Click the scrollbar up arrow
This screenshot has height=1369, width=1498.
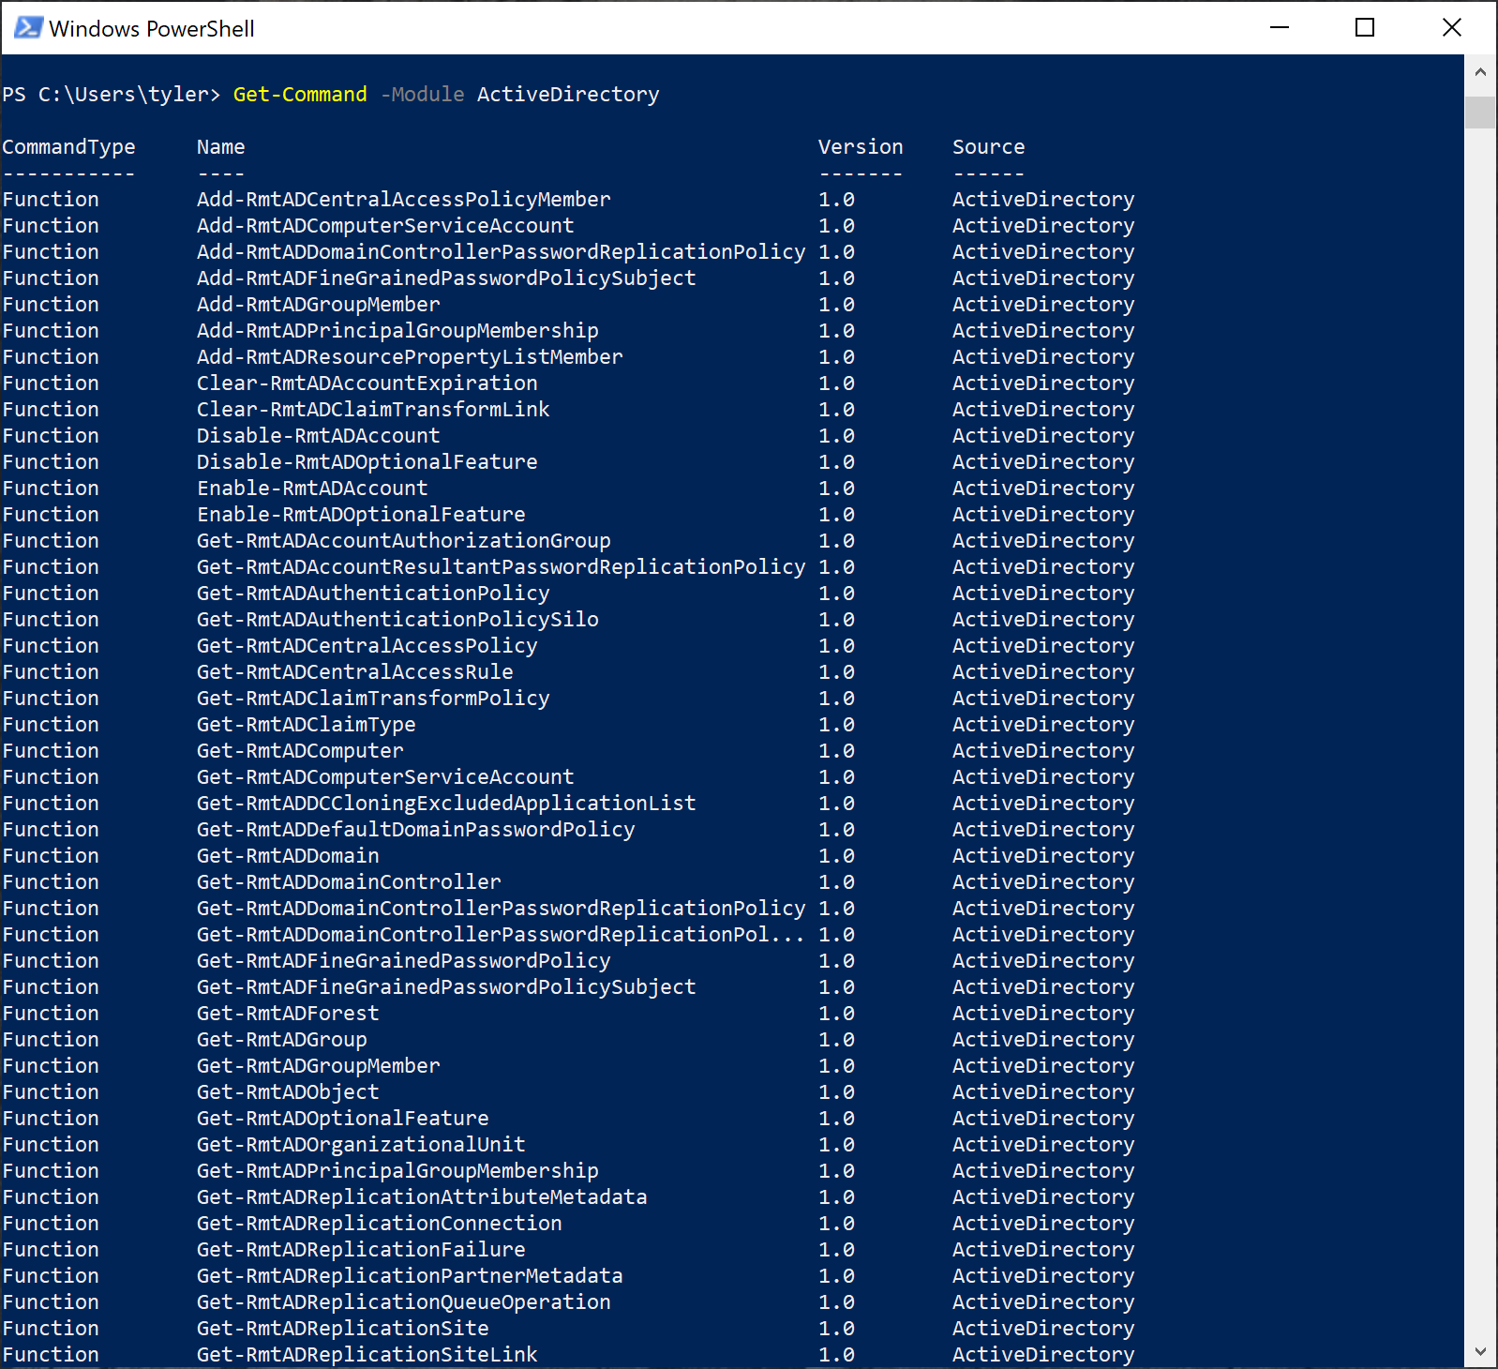coord(1480,71)
